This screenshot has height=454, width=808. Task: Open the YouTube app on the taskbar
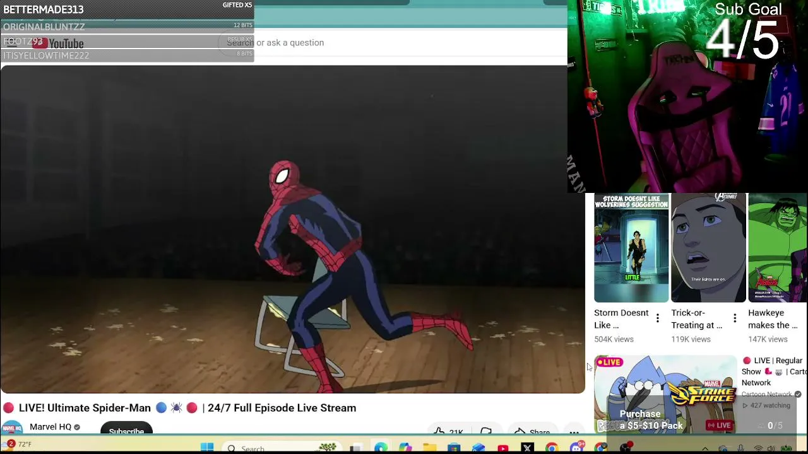click(503, 448)
